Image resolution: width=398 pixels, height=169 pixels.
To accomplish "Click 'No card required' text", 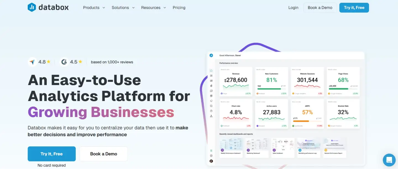I will click(x=52, y=165).
